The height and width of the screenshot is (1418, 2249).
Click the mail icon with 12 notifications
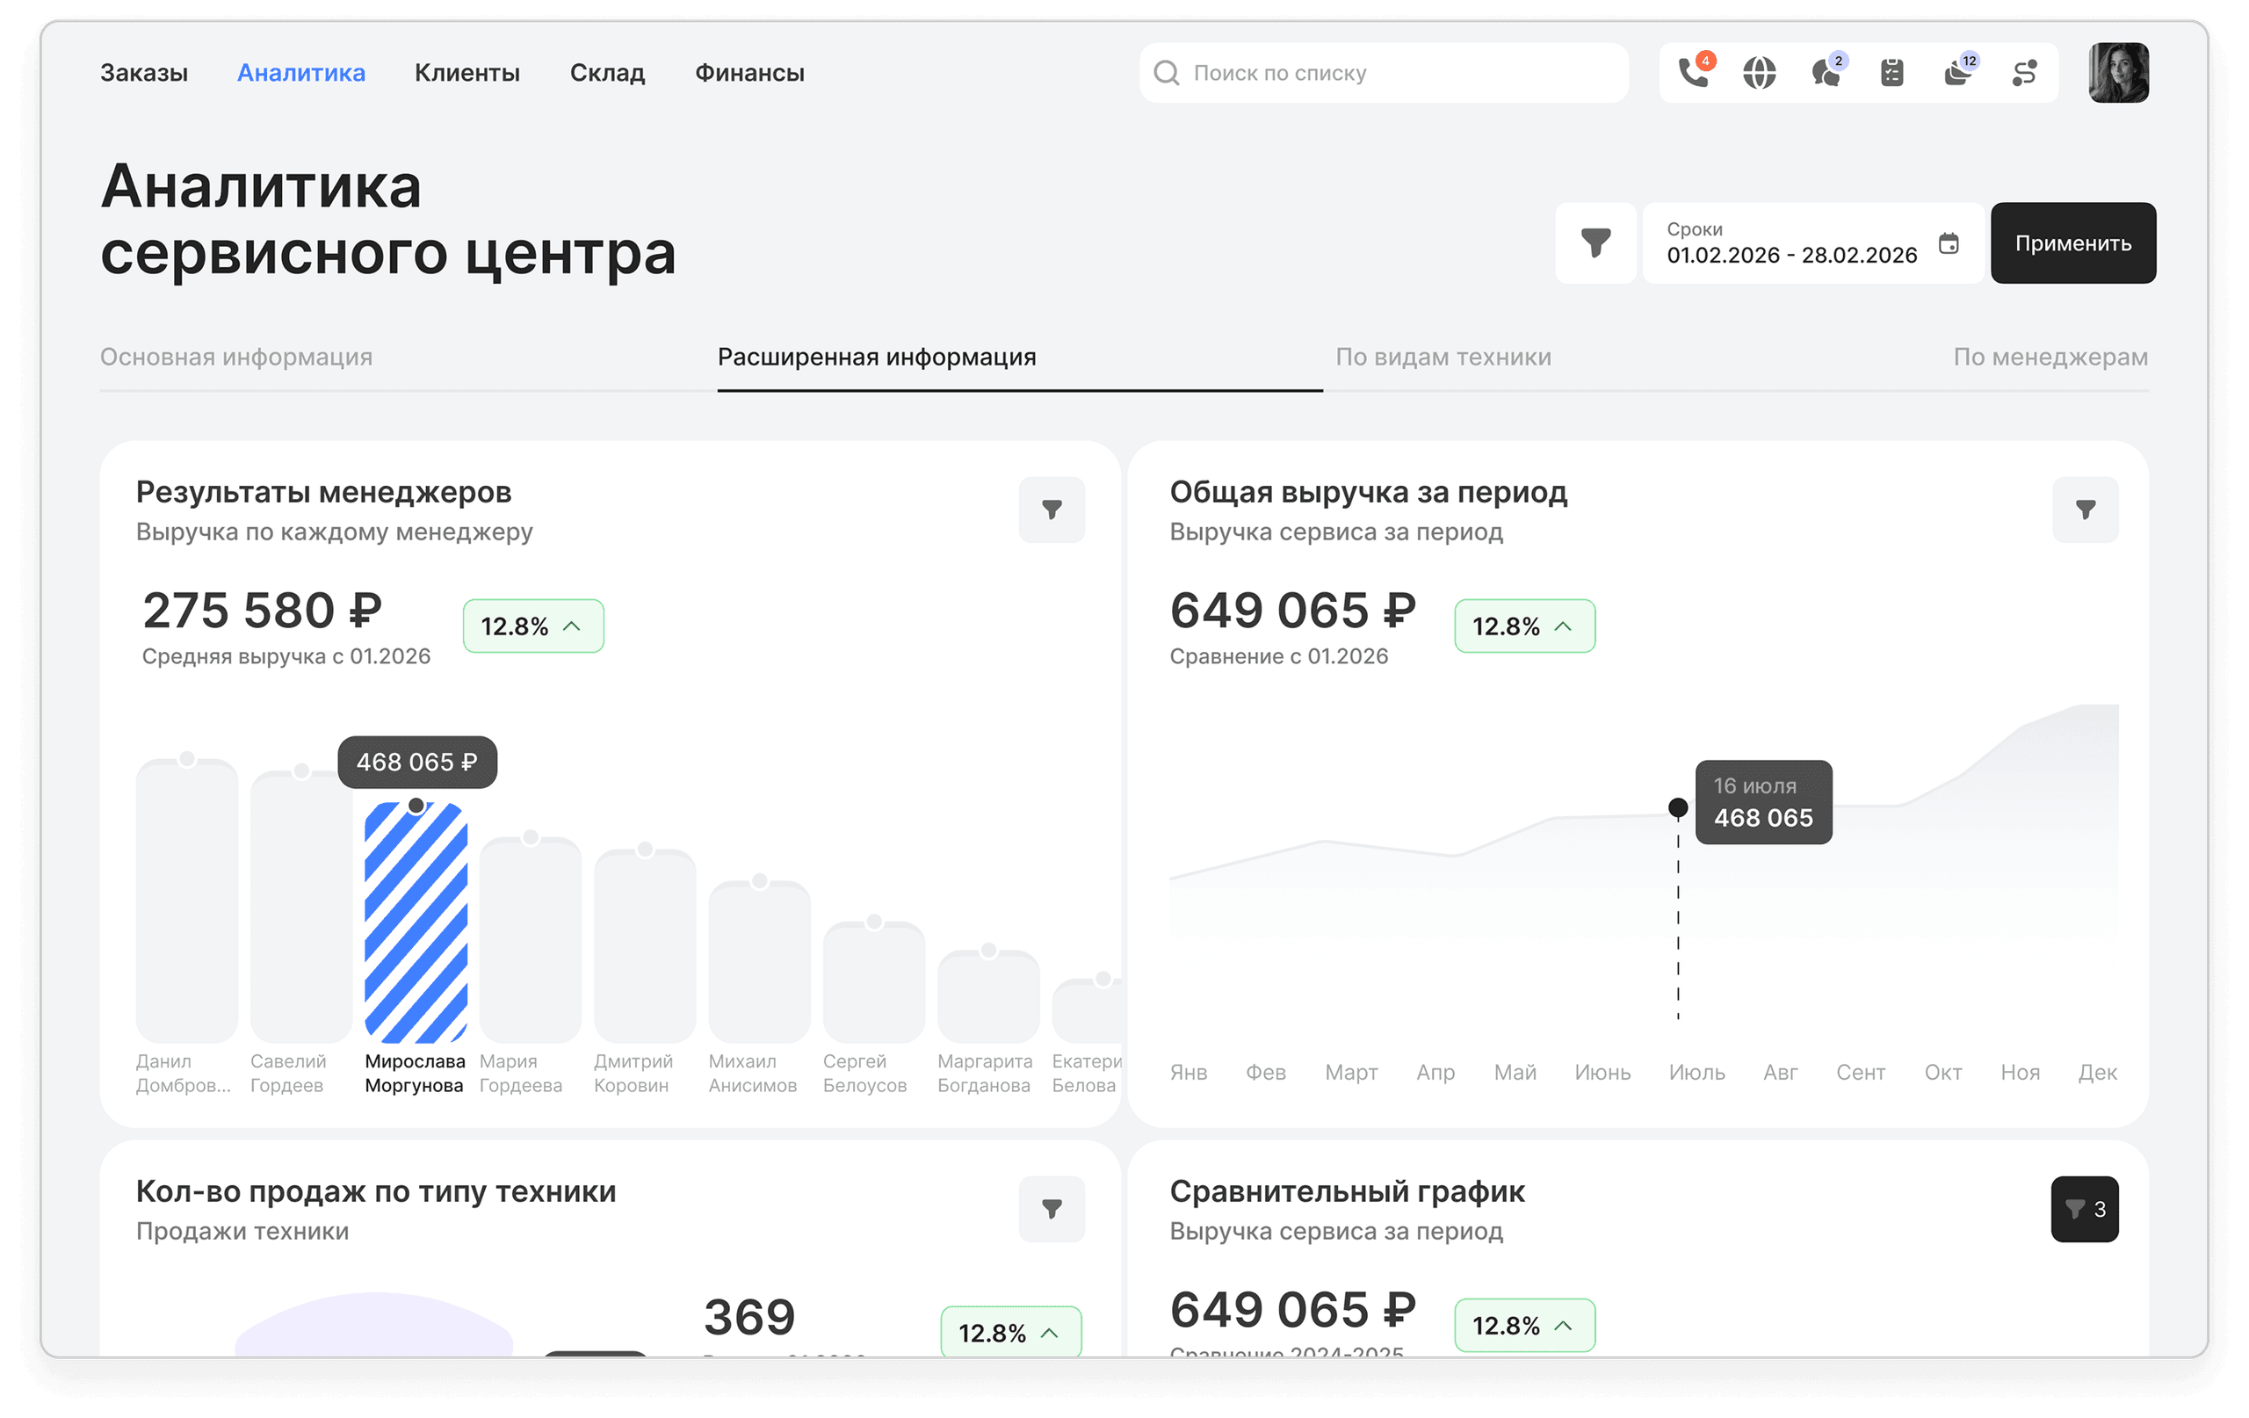[x=1957, y=73]
